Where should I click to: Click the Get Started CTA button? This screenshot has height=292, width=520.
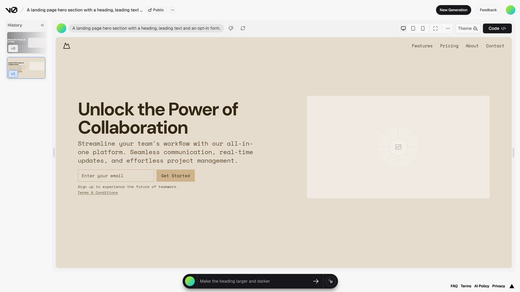point(176,175)
